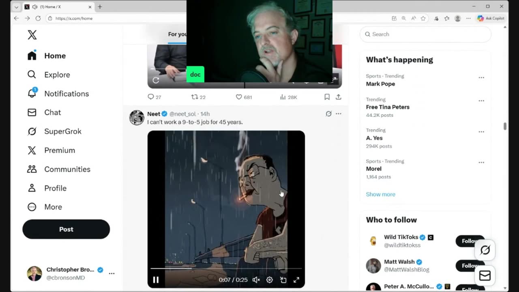The height and width of the screenshot is (292, 519).
Task: Open Matt Walsh profile avatar
Action: pyautogui.click(x=373, y=266)
